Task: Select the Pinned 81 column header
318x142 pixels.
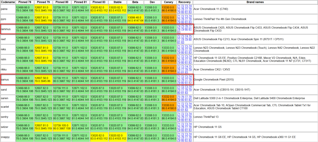Action: pos(80,2)
